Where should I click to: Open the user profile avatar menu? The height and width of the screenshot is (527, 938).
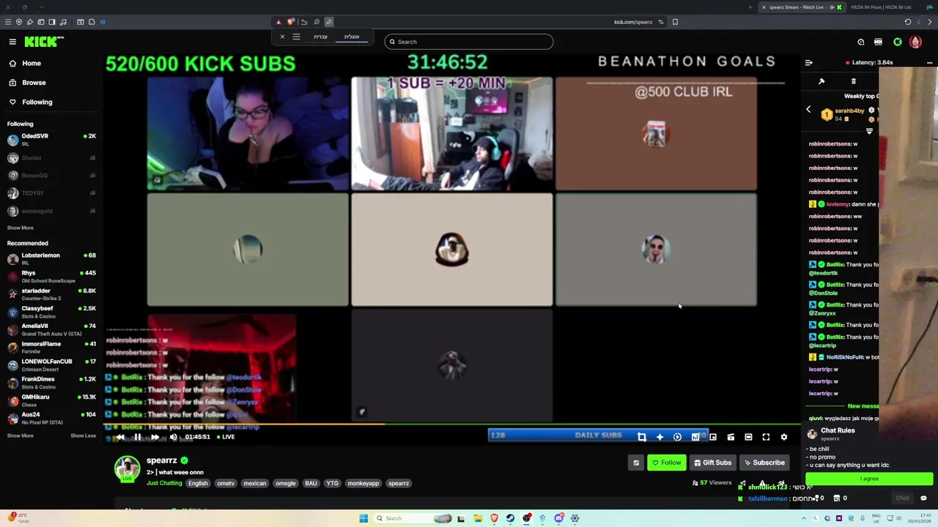tap(915, 42)
